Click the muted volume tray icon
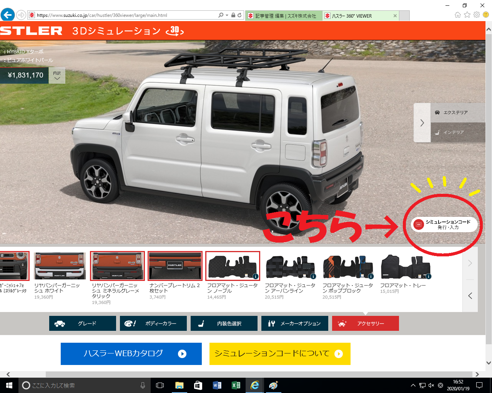Viewport: 492px width, 393px height. coord(431,385)
